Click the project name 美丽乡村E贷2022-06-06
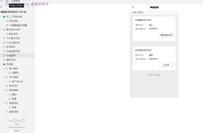Image resolution: width=203 pixels, height=133 pixels. 13,12
